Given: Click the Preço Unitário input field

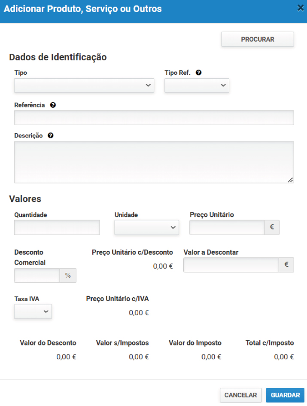Looking at the screenshot, I should click(x=226, y=227).
